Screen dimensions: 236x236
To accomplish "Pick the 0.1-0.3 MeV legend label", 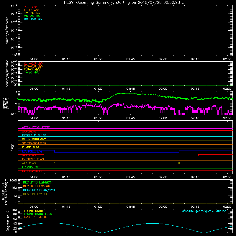I will (x=34, y=63).
